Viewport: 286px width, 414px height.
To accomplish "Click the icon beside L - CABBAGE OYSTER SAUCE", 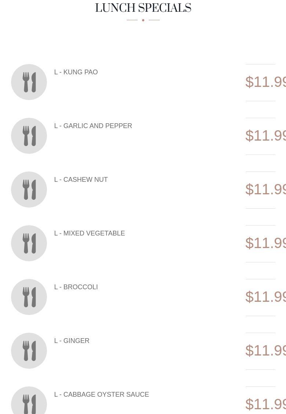I will click(29, 402).
